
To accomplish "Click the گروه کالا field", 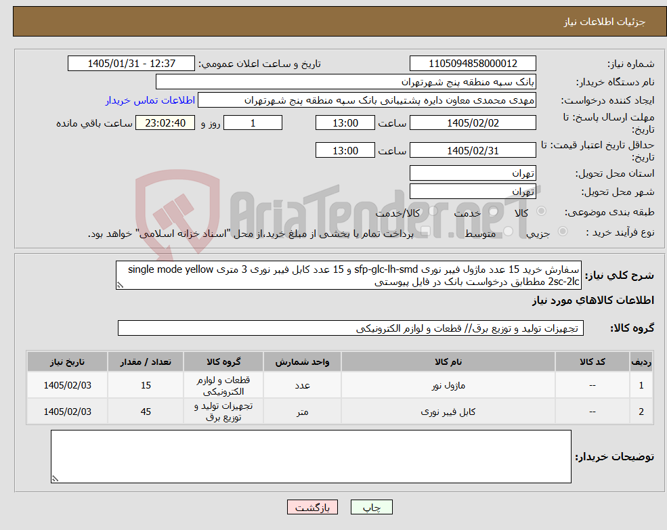I will click(x=351, y=328).
